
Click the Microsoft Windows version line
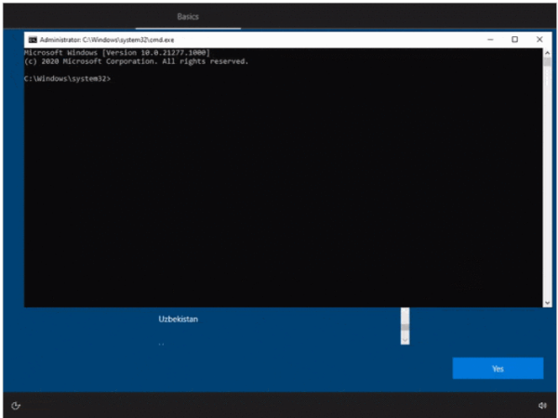tap(116, 54)
